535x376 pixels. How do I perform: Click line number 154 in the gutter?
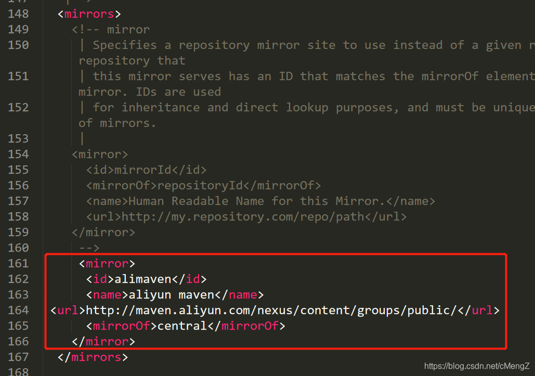click(18, 154)
